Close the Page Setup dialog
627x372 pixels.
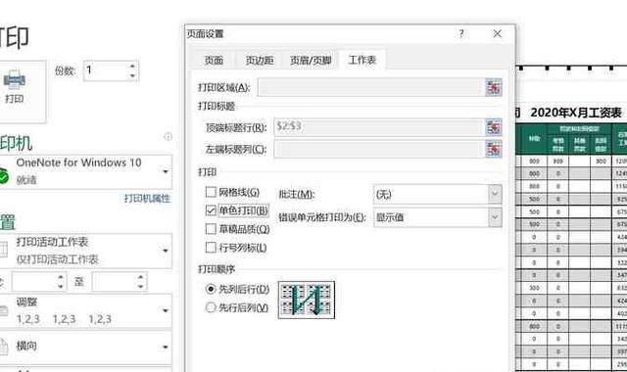coord(497,33)
